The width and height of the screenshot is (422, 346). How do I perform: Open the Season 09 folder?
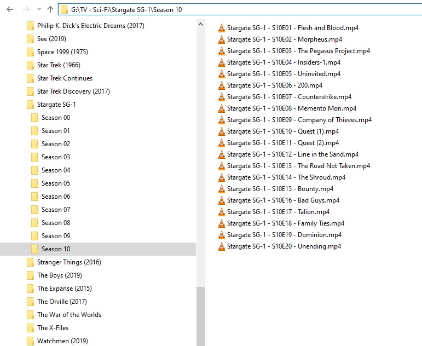[50, 236]
